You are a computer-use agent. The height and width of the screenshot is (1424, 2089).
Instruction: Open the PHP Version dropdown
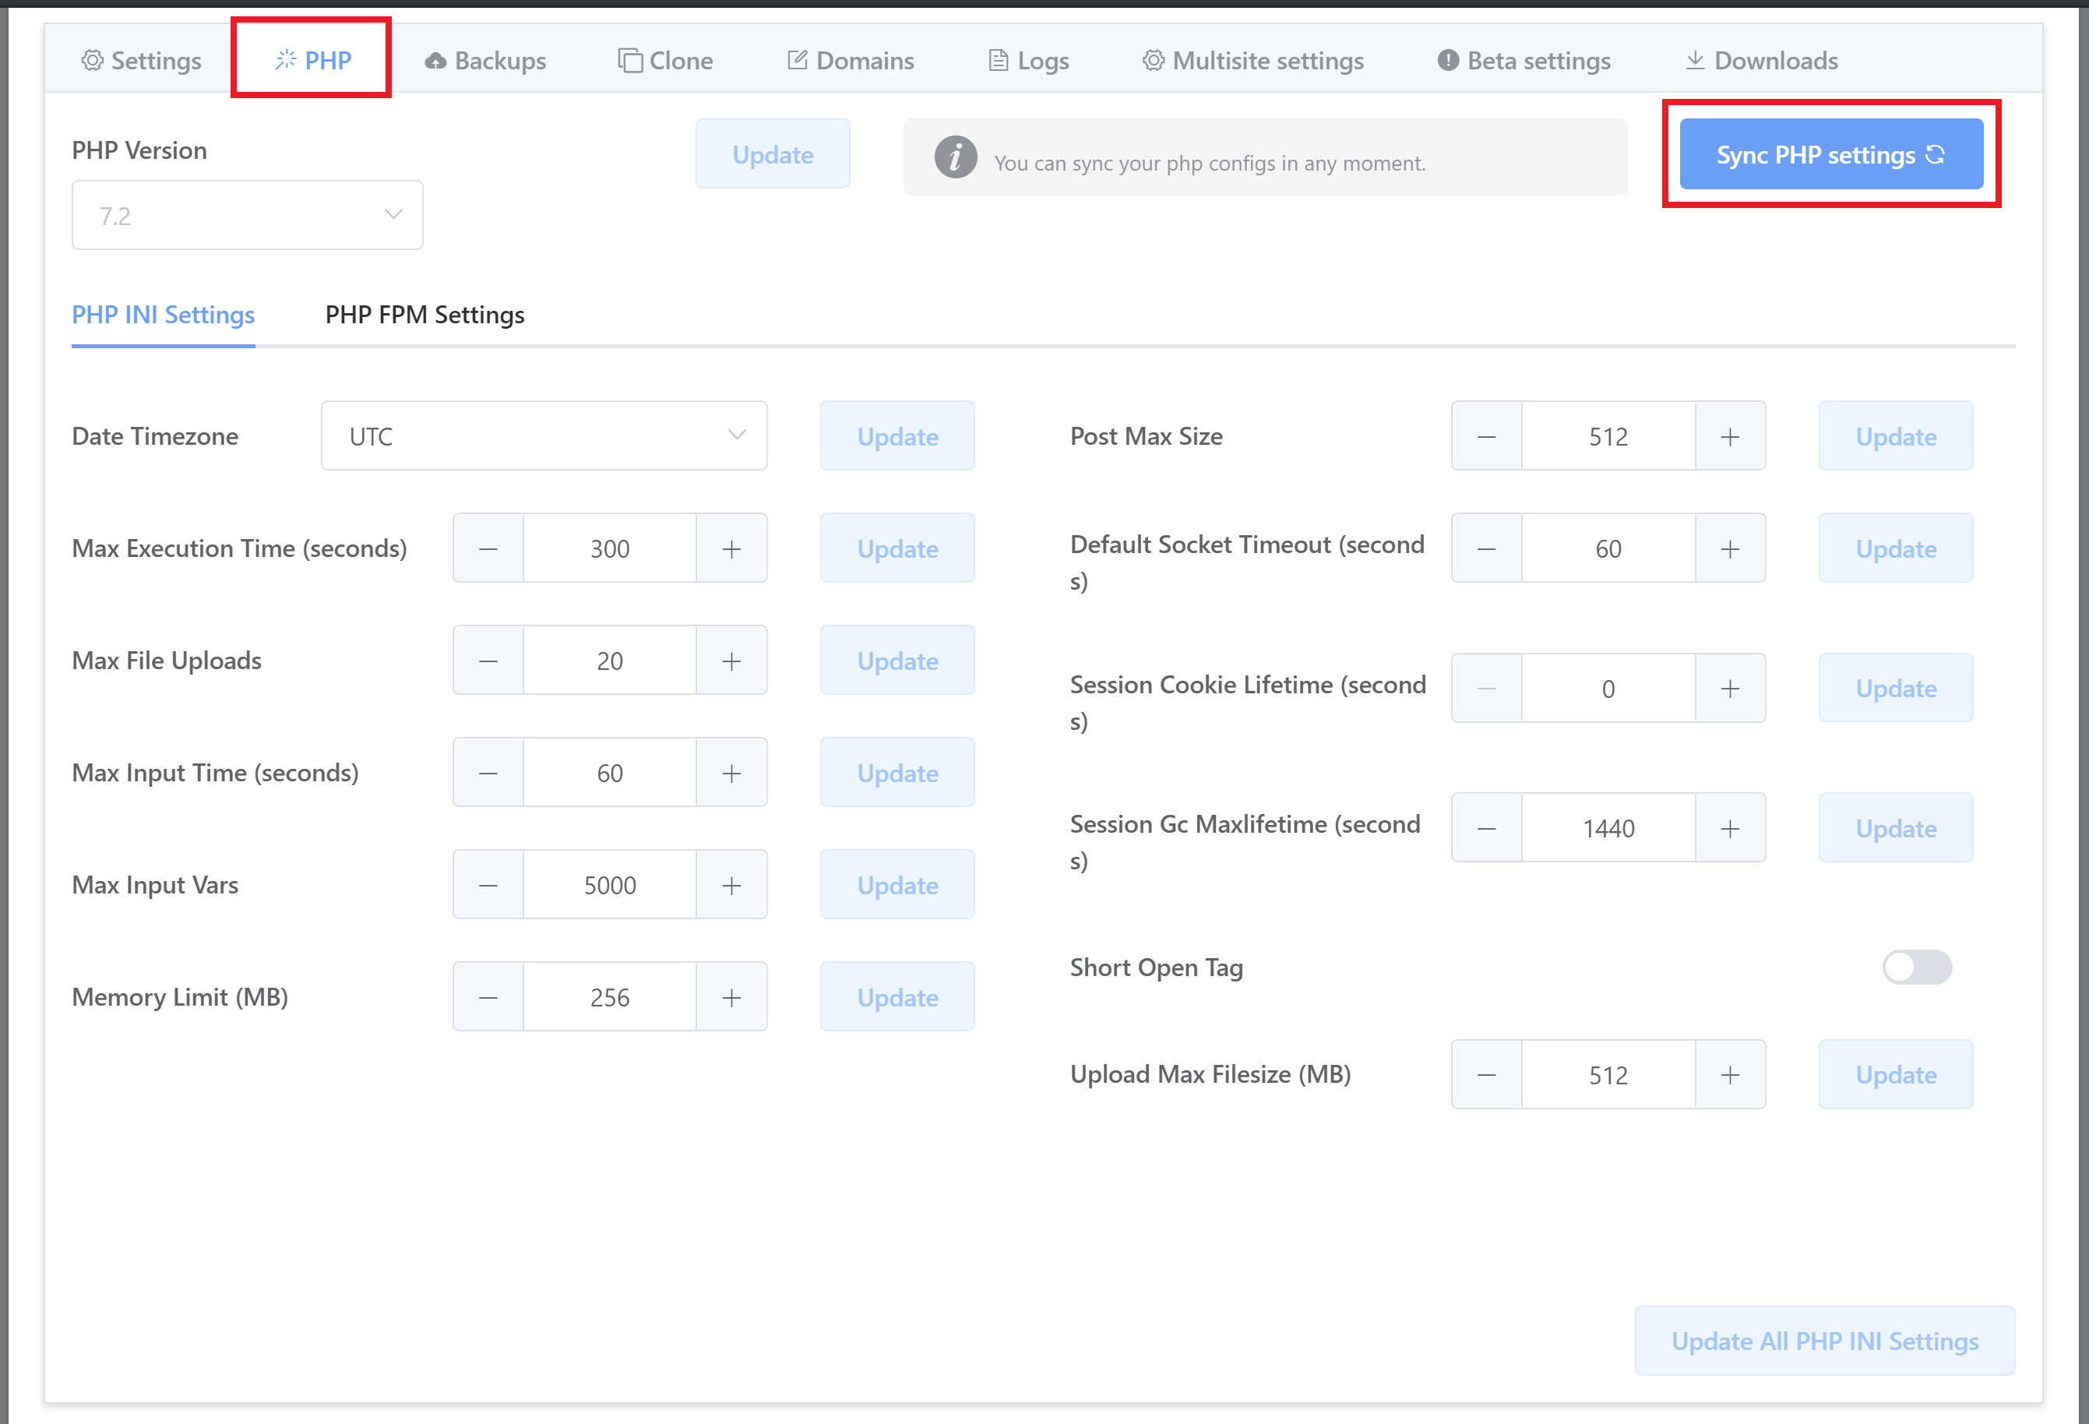pos(247,215)
